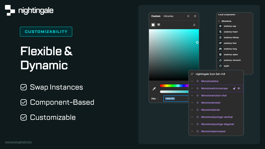Select the anatomy-kidney component icon
The height and width of the screenshot is (149, 265).
tap(220, 37)
